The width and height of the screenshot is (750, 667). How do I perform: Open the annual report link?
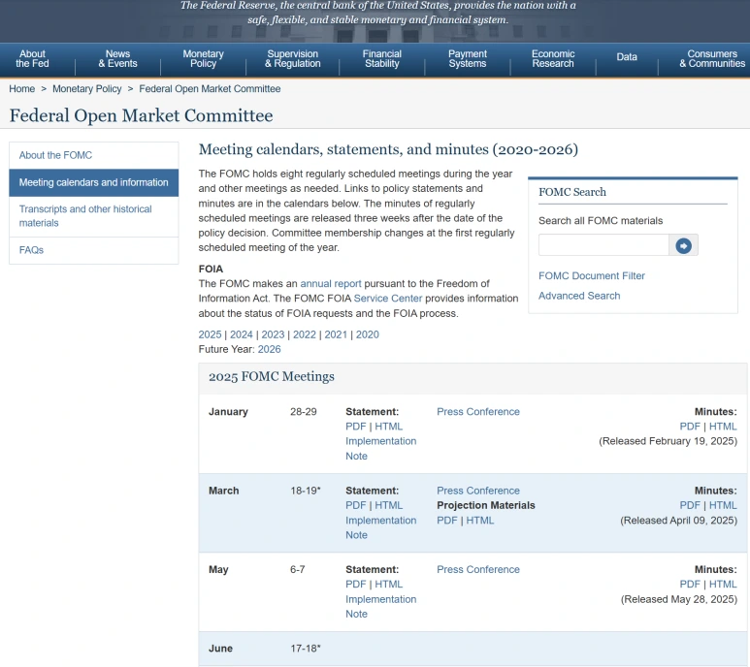tap(331, 283)
